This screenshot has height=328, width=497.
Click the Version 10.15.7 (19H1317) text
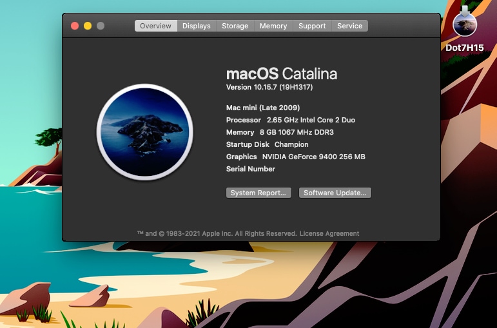pos(269,87)
